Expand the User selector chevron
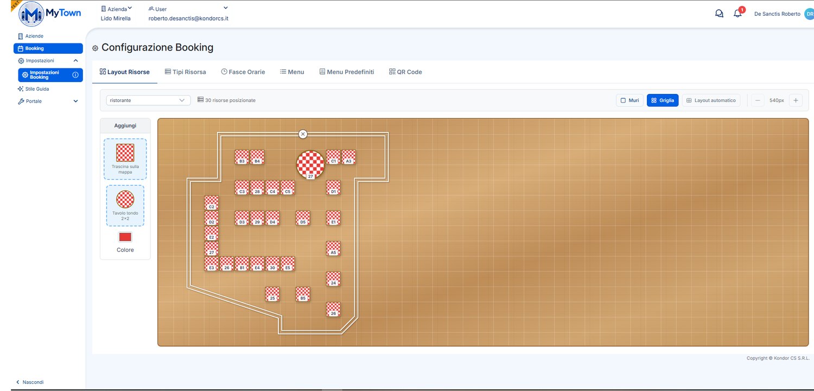This screenshot has width=814, height=391. 226,8
